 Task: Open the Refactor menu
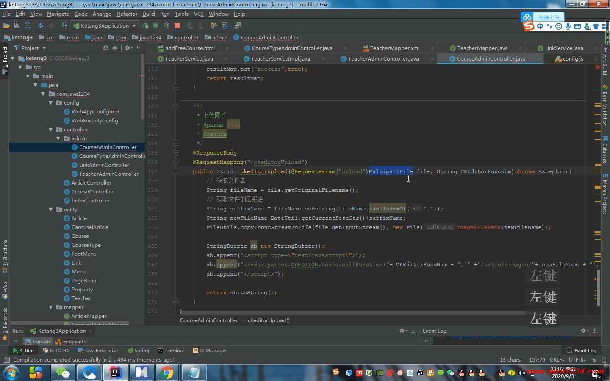(127, 14)
